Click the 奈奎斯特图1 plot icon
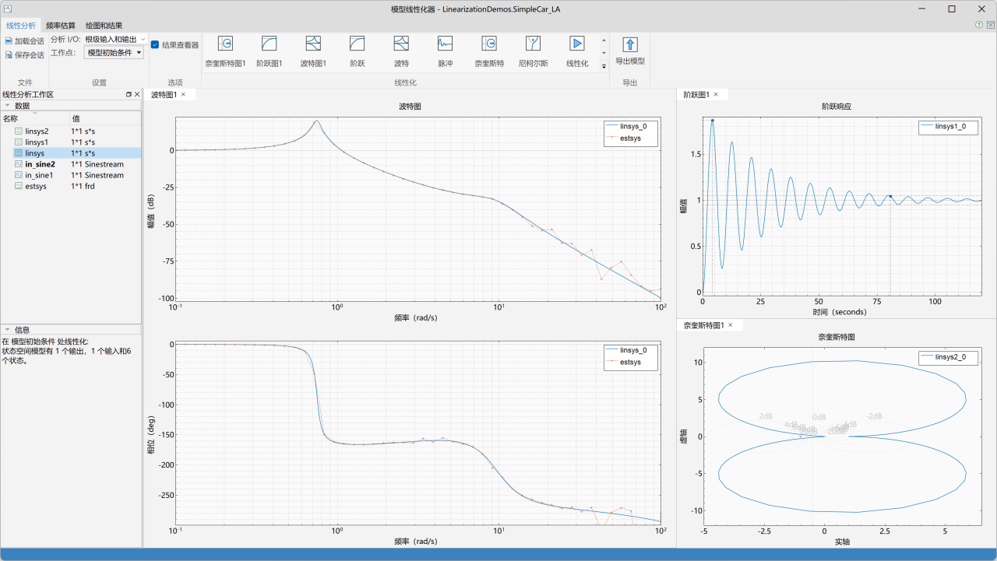 (x=225, y=44)
